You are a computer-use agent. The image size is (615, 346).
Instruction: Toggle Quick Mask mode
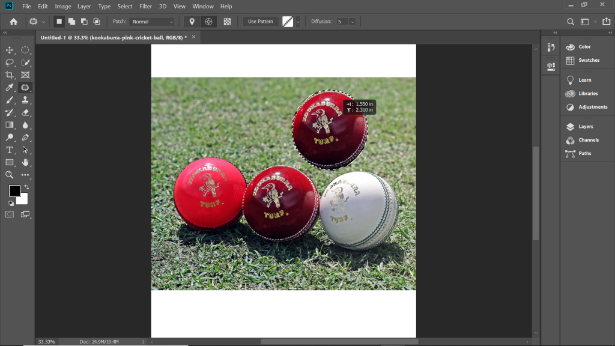pos(9,214)
